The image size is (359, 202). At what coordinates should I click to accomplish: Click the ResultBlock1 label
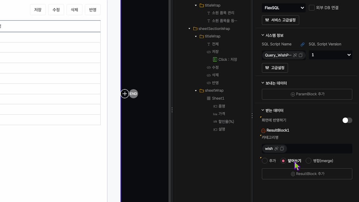tap(278, 130)
